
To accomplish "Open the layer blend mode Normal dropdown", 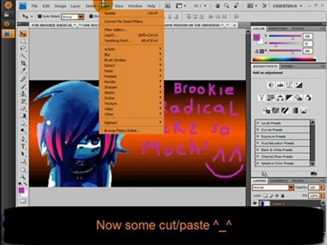I will [x=273, y=187].
